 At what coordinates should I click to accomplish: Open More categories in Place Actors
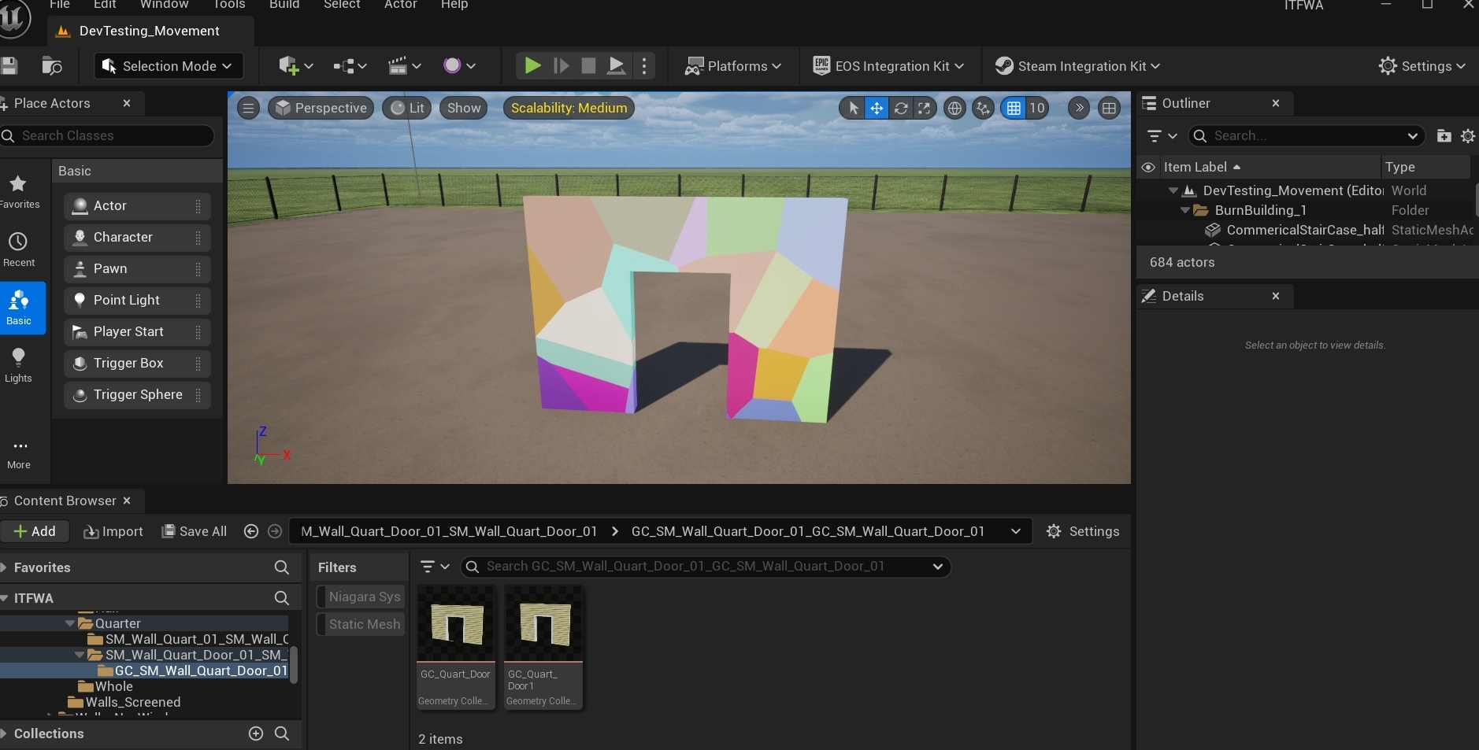19,453
